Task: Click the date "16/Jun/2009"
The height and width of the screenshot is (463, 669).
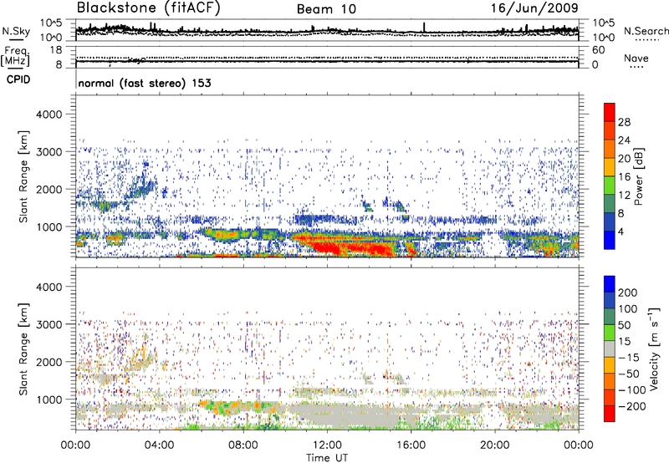Action: click(x=534, y=8)
